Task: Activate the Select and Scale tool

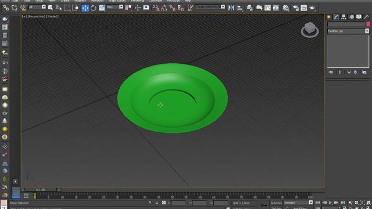Action: [102, 8]
